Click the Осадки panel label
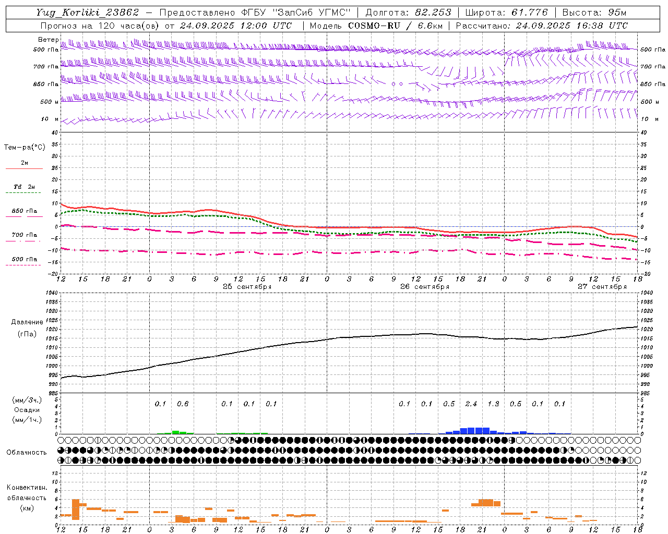The width and height of the screenshot is (668, 534). click(x=27, y=410)
